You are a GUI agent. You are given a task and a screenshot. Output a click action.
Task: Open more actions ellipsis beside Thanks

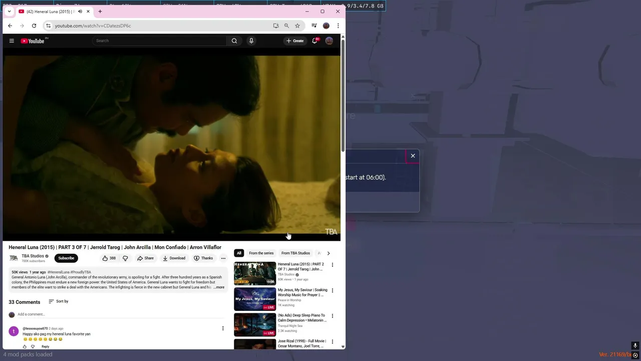click(x=223, y=258)
